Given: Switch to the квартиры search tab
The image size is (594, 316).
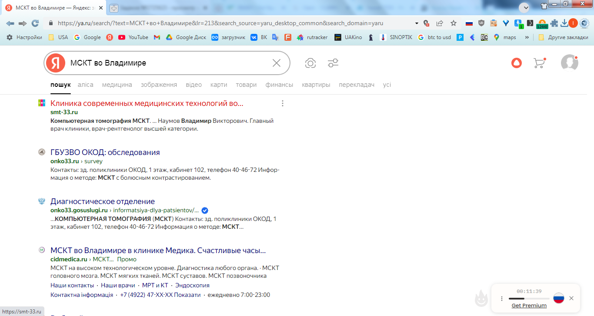Looking at the screenshot, I should [316, 85].
